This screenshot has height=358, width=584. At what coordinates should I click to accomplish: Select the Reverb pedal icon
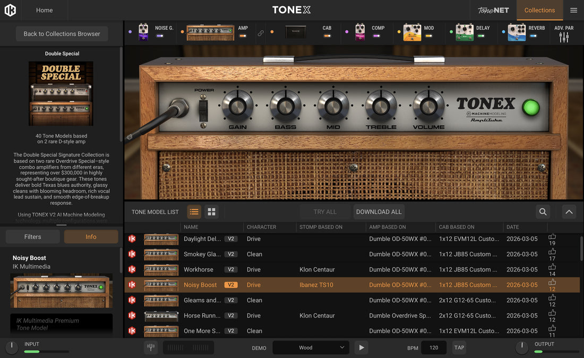tap(517, 32)
